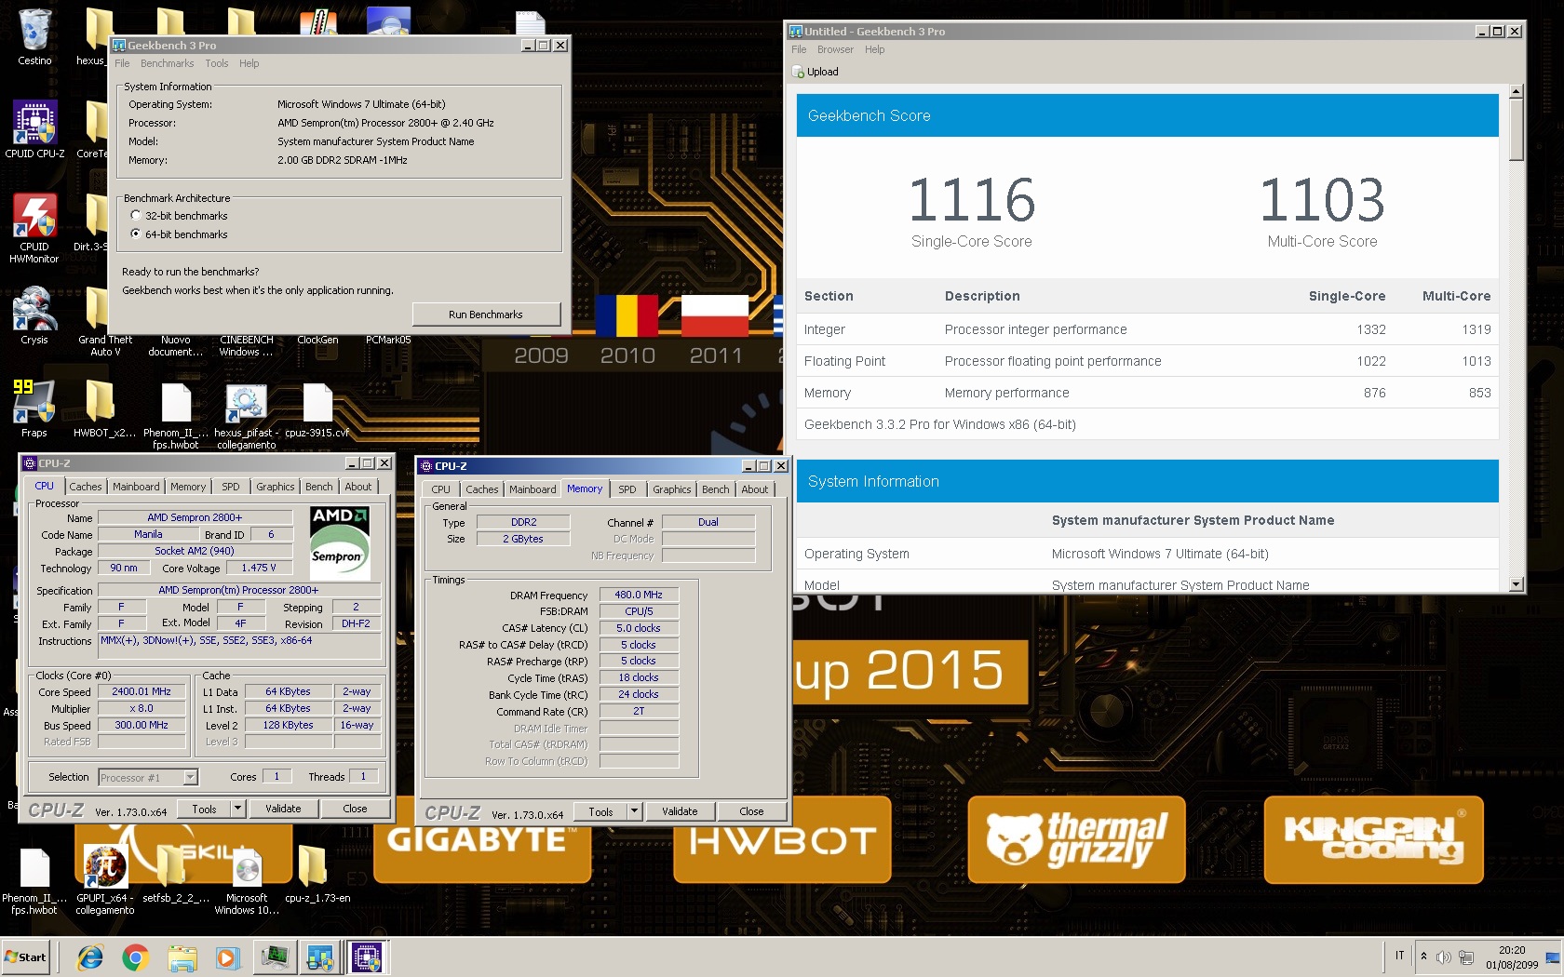Click the Socket AM2 (940) package value
This screenshot has height=977, width=1564.
pos(195,551)
